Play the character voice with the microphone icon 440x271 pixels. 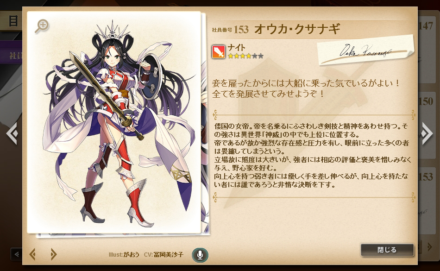[x=200, y=255]
